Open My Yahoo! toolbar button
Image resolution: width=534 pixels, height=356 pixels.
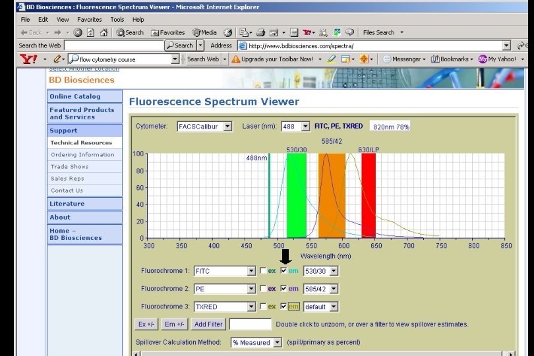click(x=497, y=59)
